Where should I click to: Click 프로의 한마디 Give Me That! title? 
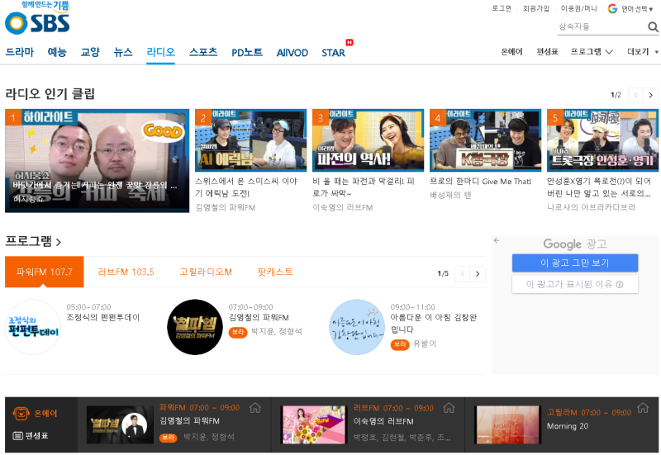point(481,182)
